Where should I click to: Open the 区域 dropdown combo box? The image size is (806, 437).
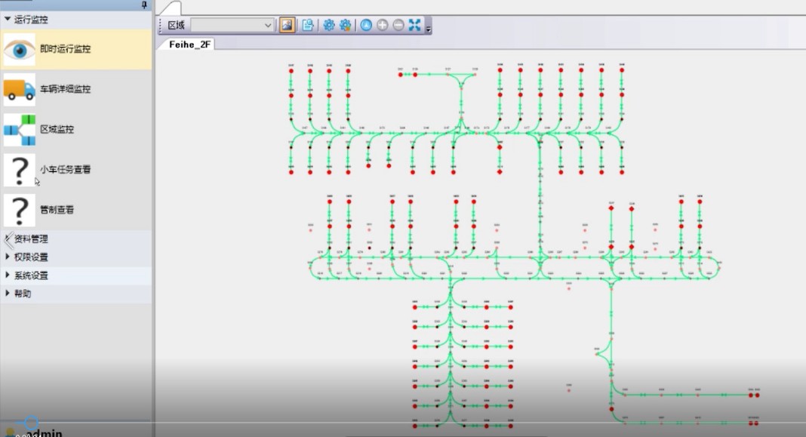click(232, 25)
